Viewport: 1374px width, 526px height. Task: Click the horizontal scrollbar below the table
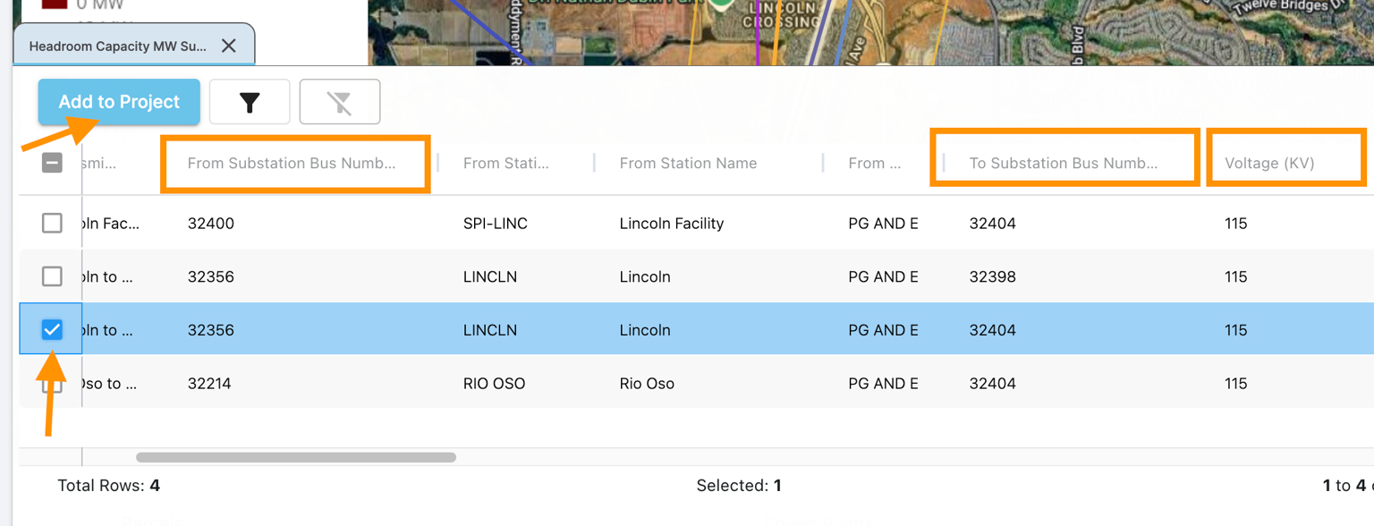click(x=295, y=456)
